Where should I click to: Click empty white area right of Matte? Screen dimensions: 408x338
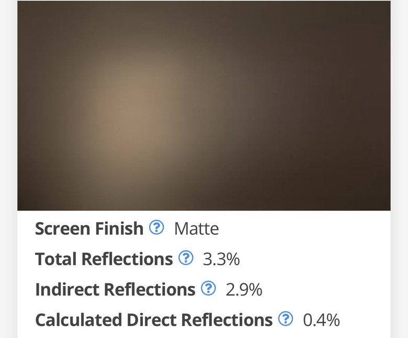pos(304,229)
